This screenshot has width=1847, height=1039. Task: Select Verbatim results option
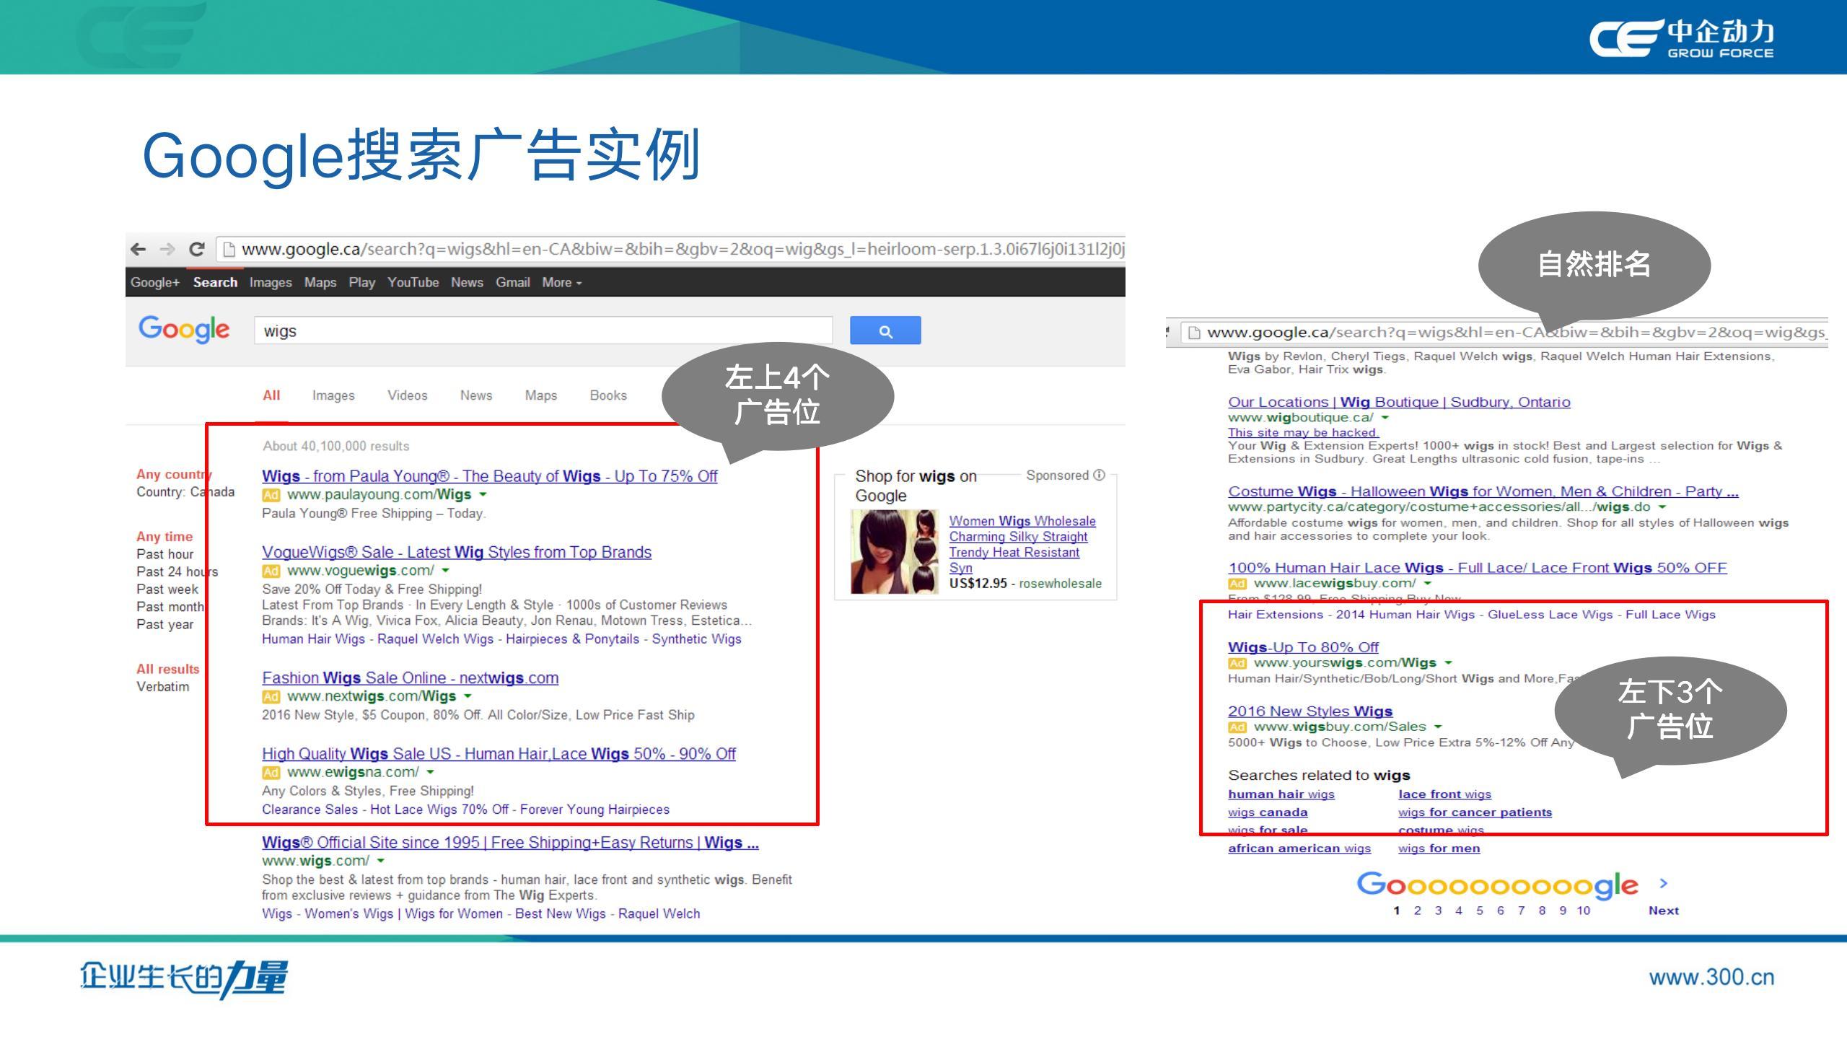163,687
